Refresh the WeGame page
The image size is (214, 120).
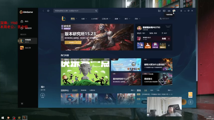pos(48,11)
